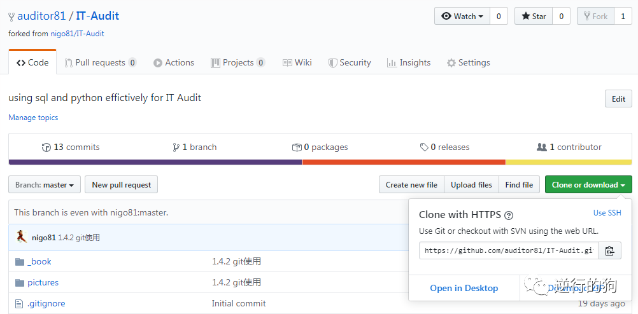Open the pictures folder
The image size is (638, 314).
43,282
